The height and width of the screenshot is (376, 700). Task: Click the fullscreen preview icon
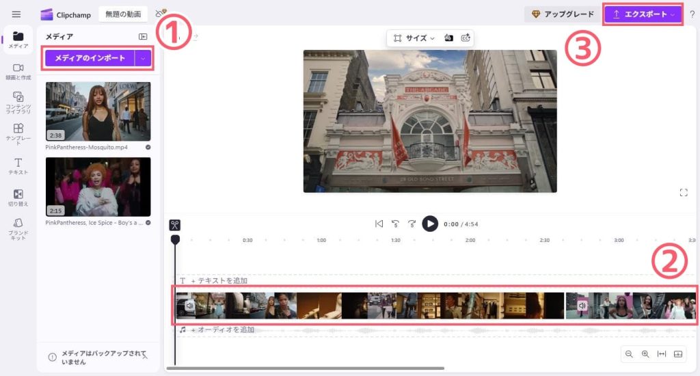(x=683, y=193)
